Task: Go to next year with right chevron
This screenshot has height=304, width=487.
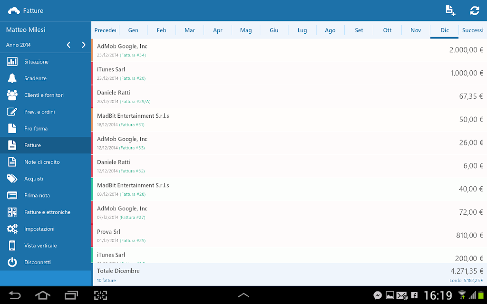Action: [83, 45]
